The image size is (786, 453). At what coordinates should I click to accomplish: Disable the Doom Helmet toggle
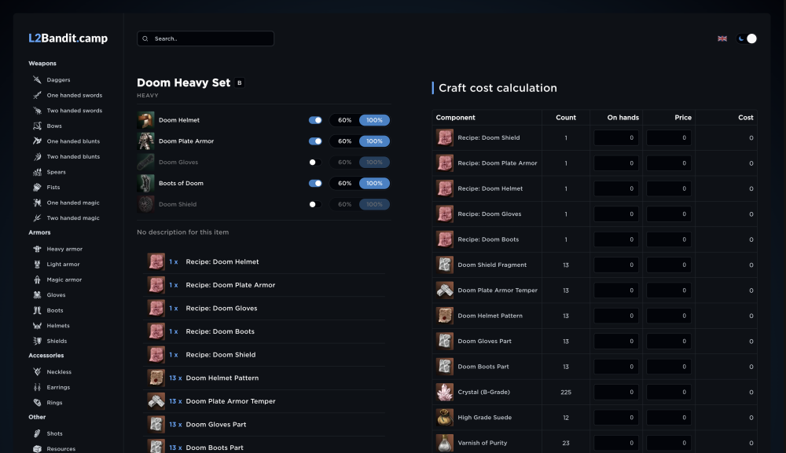[x=315, y=120]
